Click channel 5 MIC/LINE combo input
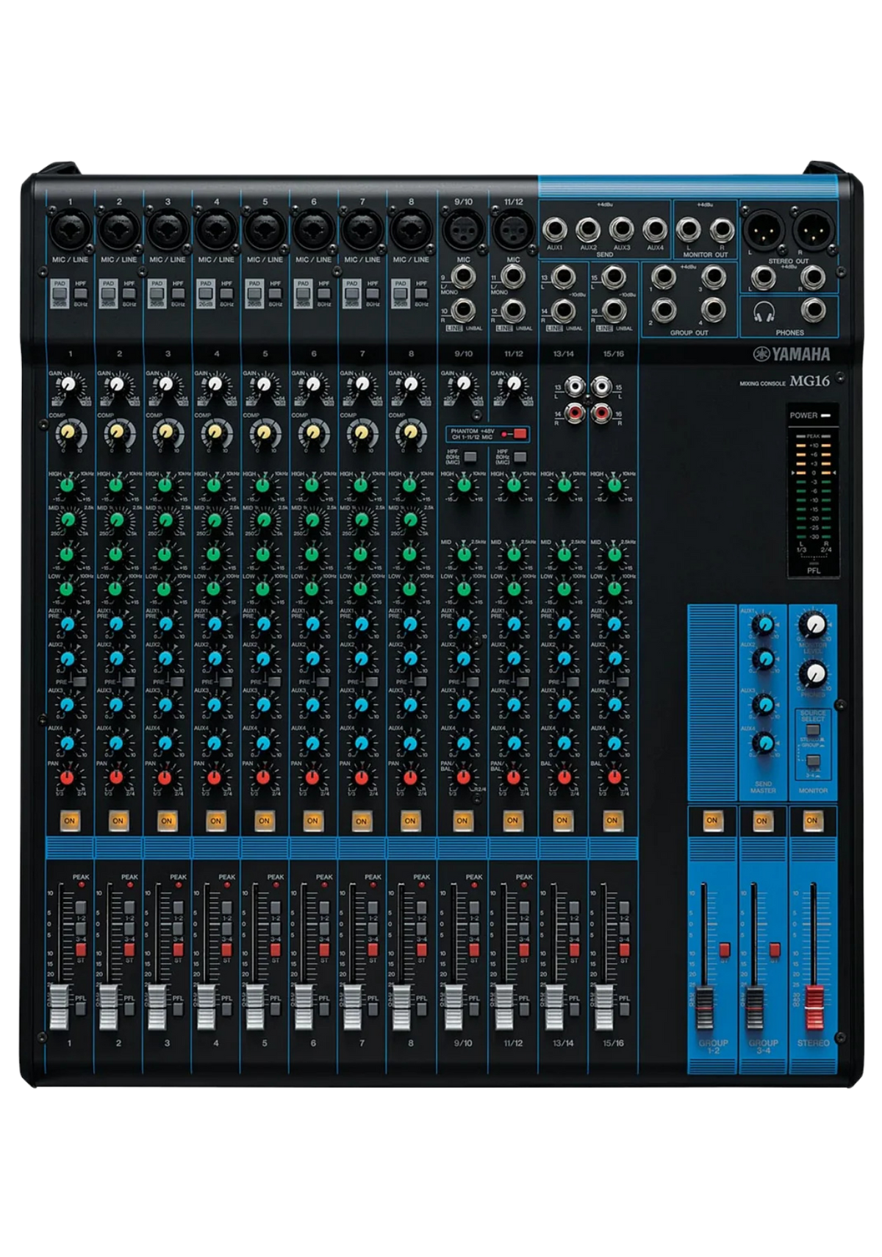Viewport: 882px width, 1257px height. [x=265, y=229]
